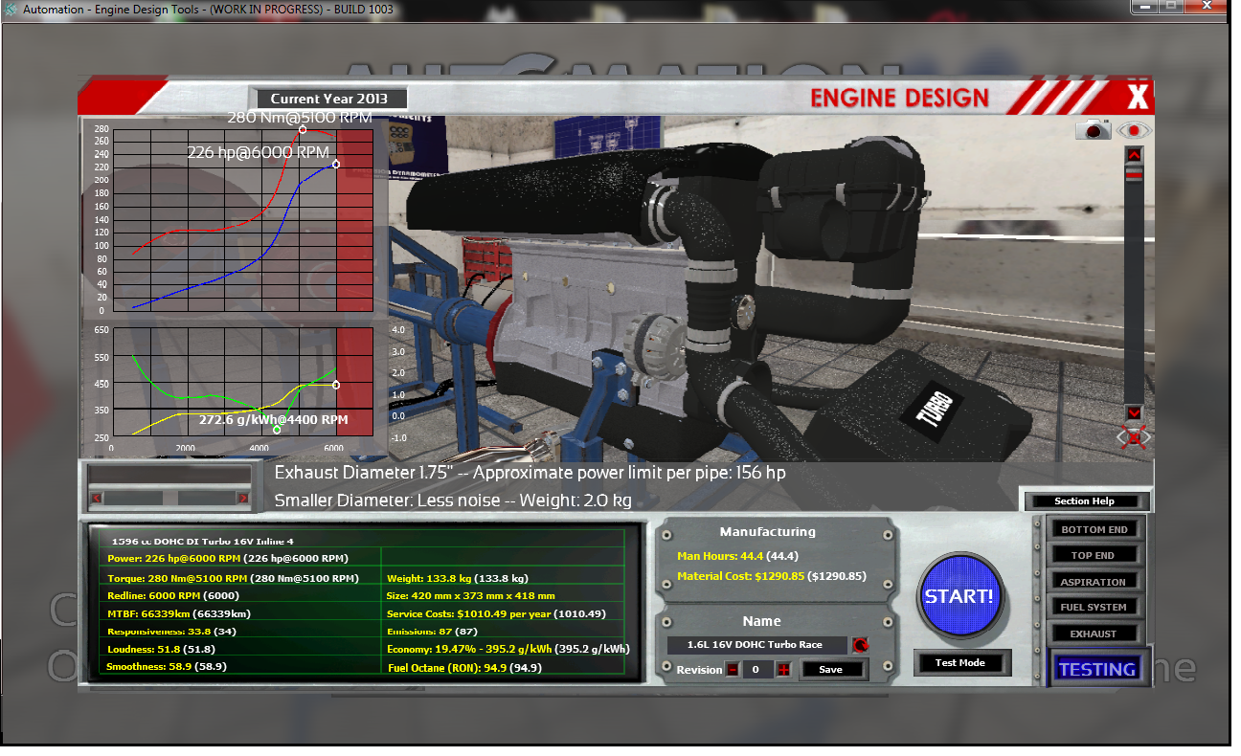Image resolution: width=1241 pixels, height=756 pixels.
Task: Increase exhaust diameter with right arrow
Action: (242, 498)
